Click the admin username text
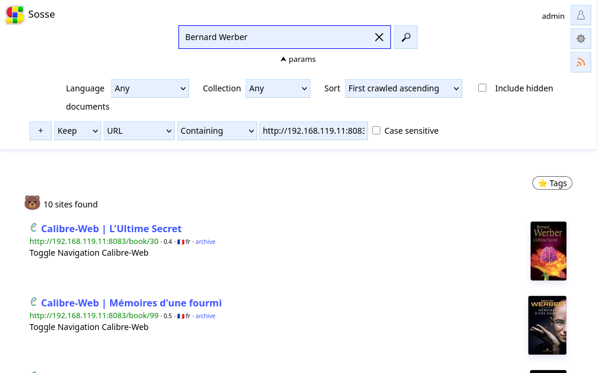603x373 pixels. pos(553,16)
